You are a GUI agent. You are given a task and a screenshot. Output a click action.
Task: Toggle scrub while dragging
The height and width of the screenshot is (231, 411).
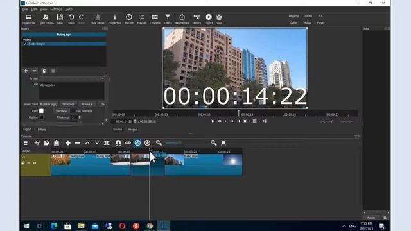point(128,143)
